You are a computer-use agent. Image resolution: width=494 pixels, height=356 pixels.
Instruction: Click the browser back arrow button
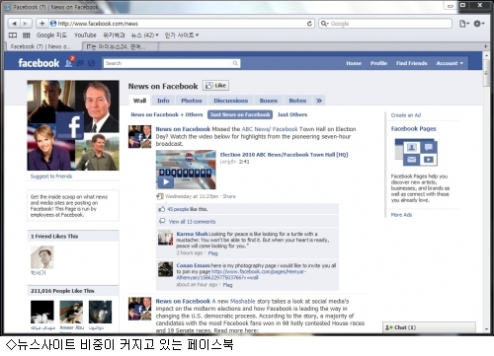14,24
